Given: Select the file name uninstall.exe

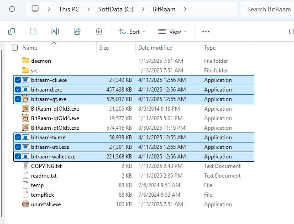Looking at the screenshot, I should (46, 204).
